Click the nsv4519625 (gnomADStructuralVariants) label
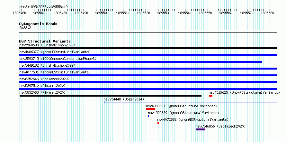This screenshot has height=142, width=286. [244, 92]
